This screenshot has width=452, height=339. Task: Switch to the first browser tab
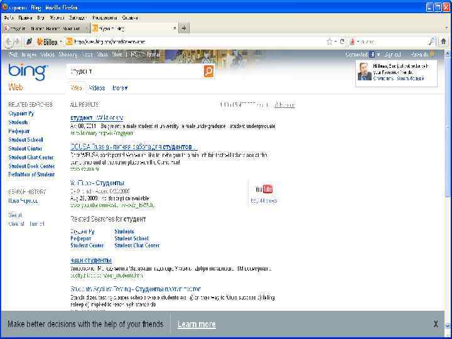tap(46, 28)
